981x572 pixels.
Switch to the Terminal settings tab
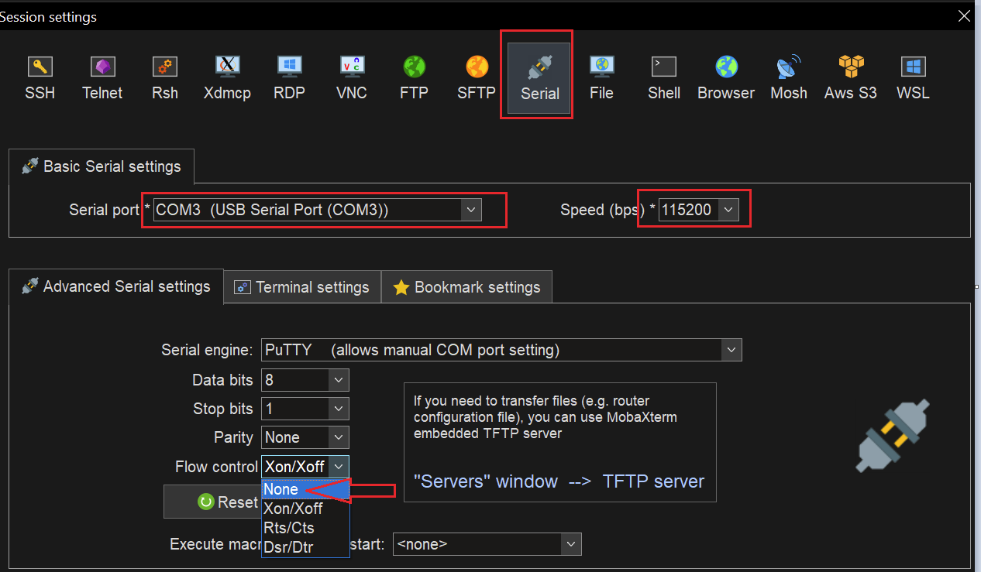tap(301, 286)
